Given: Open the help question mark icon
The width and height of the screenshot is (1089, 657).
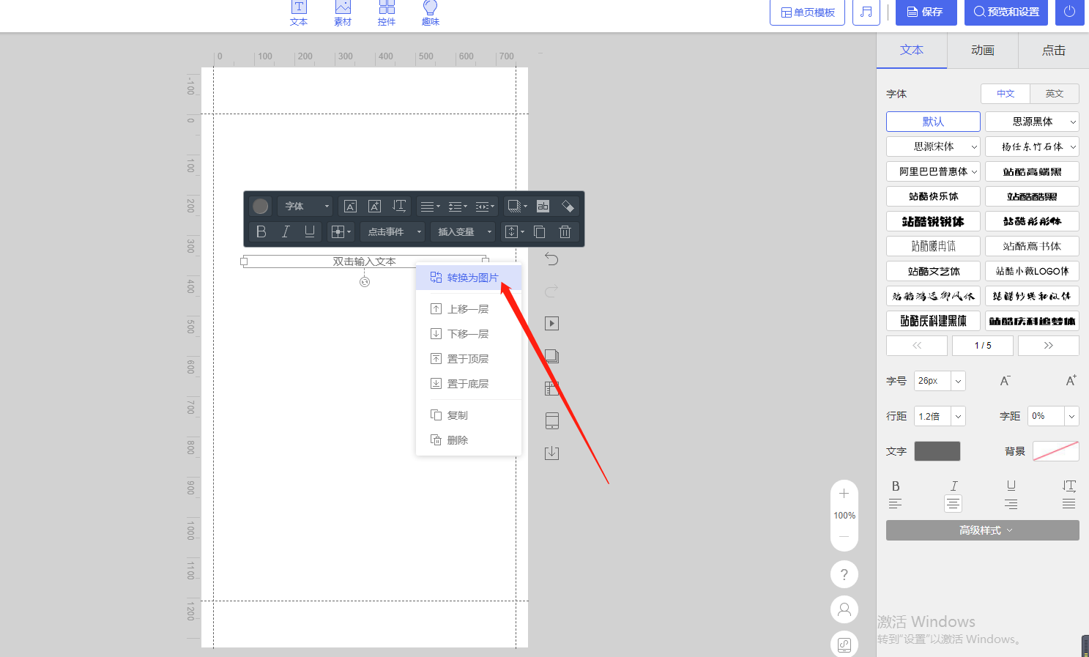Looking at the screenshot, I should pyautogui.click(x=844, y=574).
